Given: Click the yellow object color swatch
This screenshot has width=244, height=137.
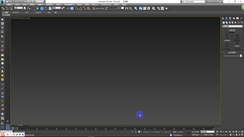Looking at the screenshot, I should click(x=241, y=56).
